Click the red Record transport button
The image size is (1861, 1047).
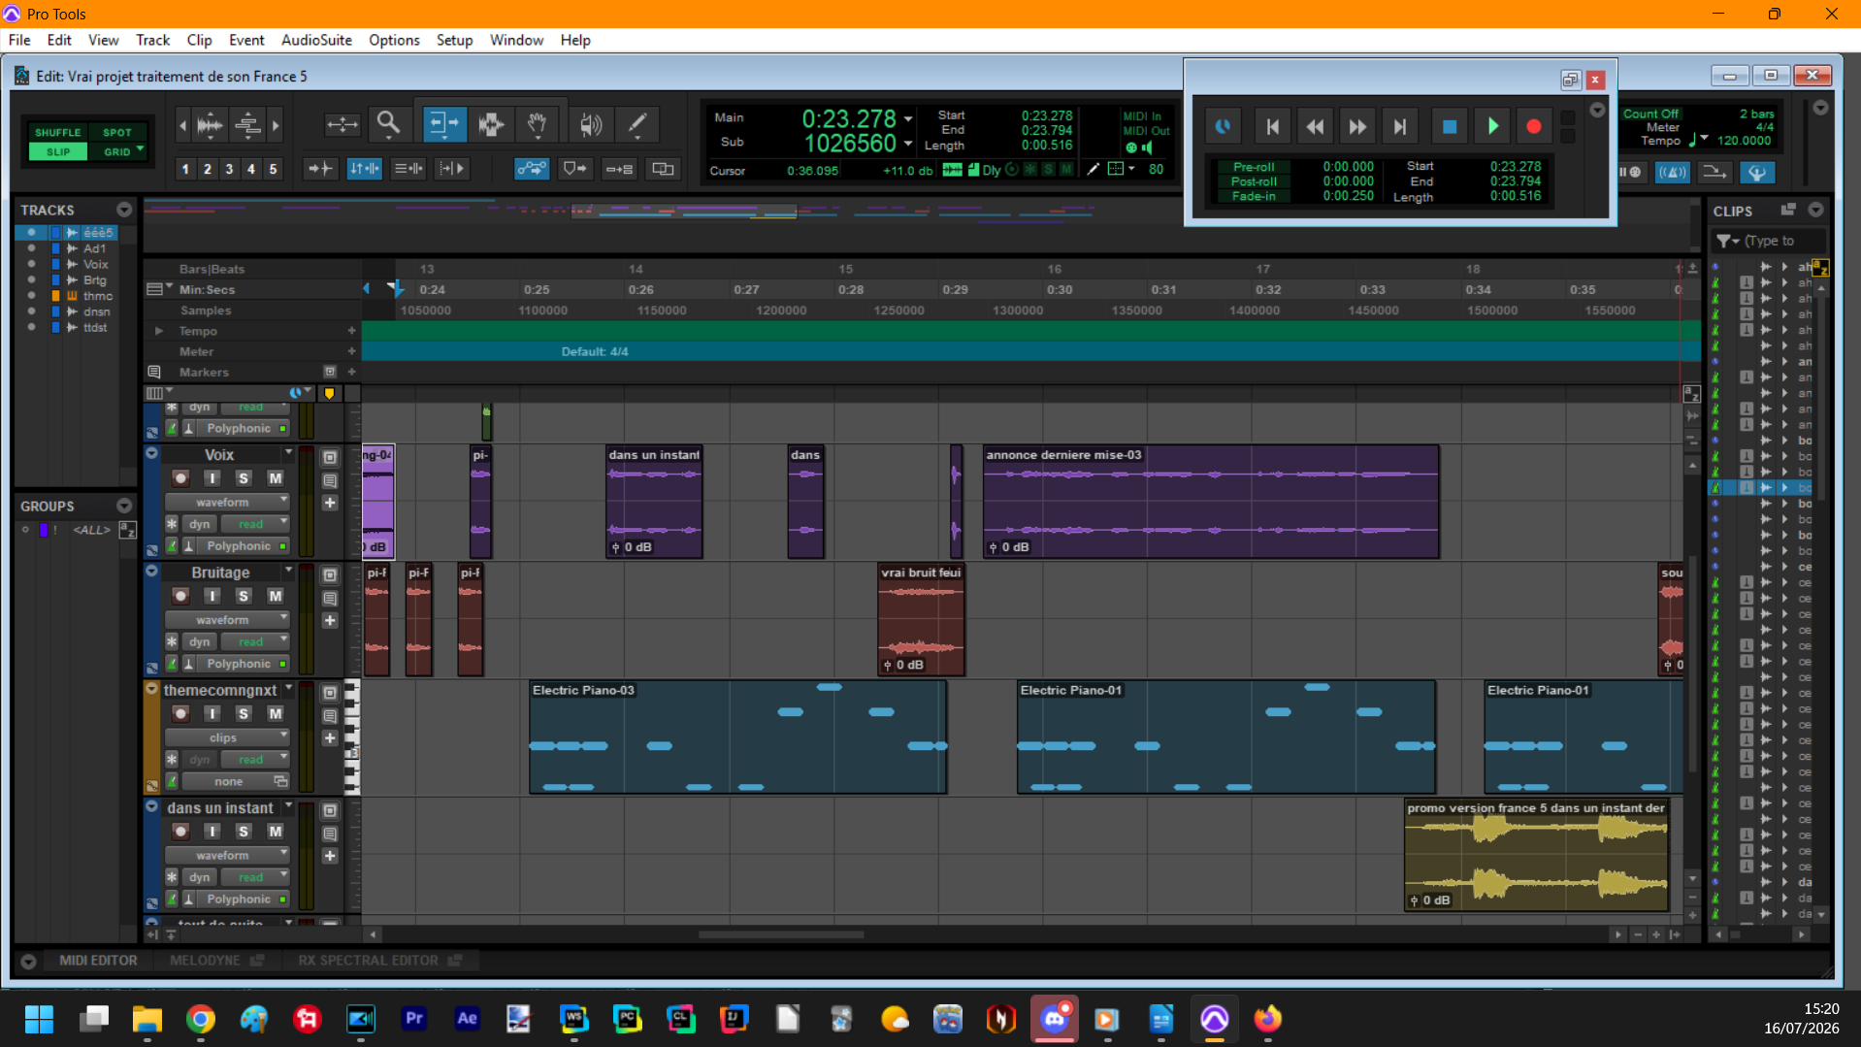(x=1534, y=126)
